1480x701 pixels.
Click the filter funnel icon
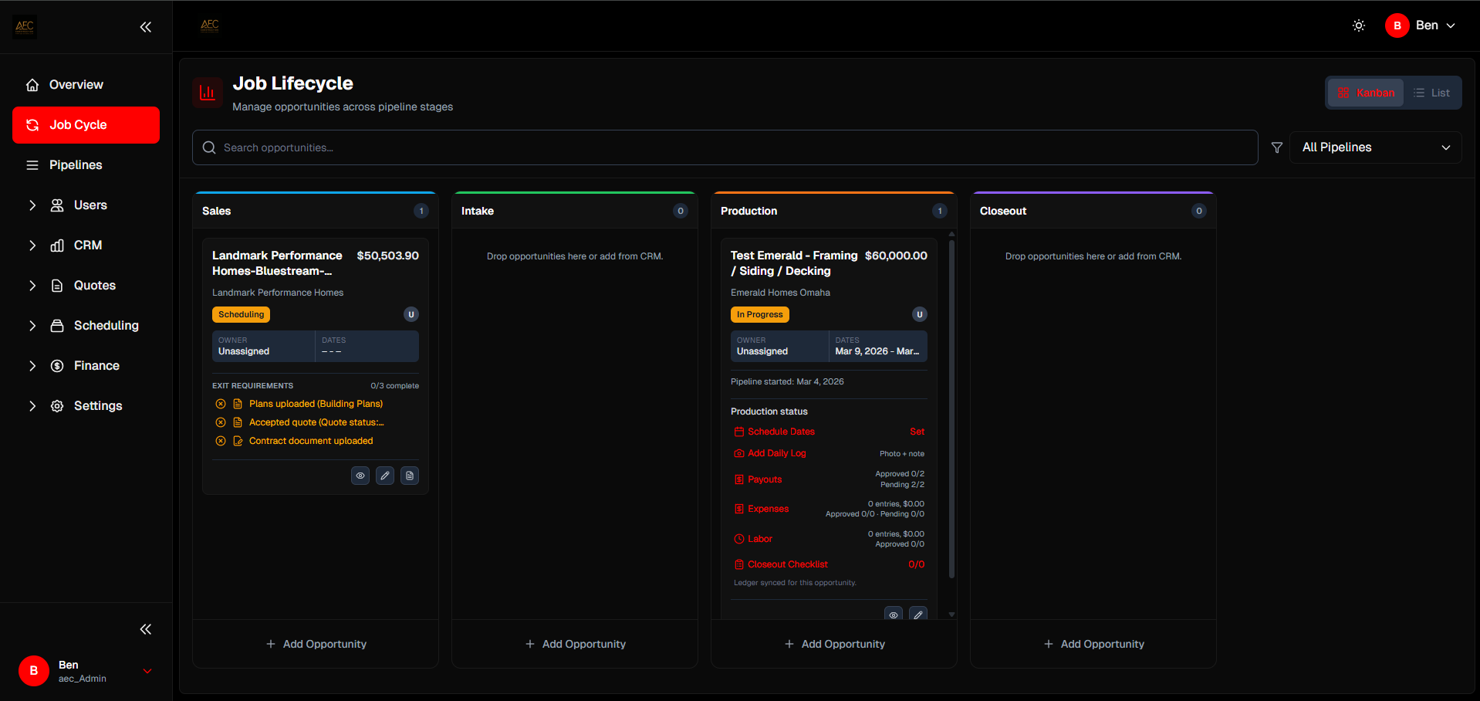click(1277, 147)
